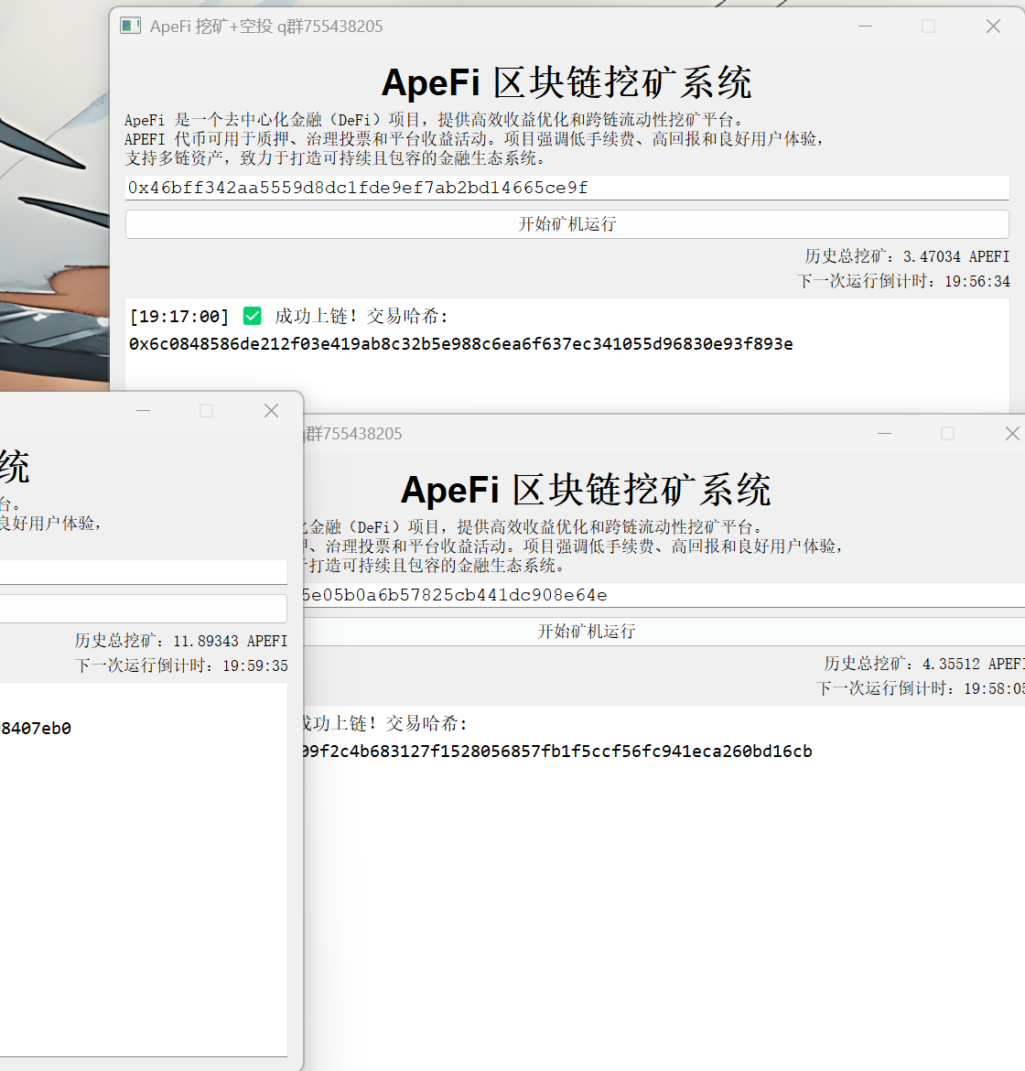Click the 历史总挖矿: 3.47034 APEFI label
The width and height of the screenshot is (1025, 1071).
point(907,256)
